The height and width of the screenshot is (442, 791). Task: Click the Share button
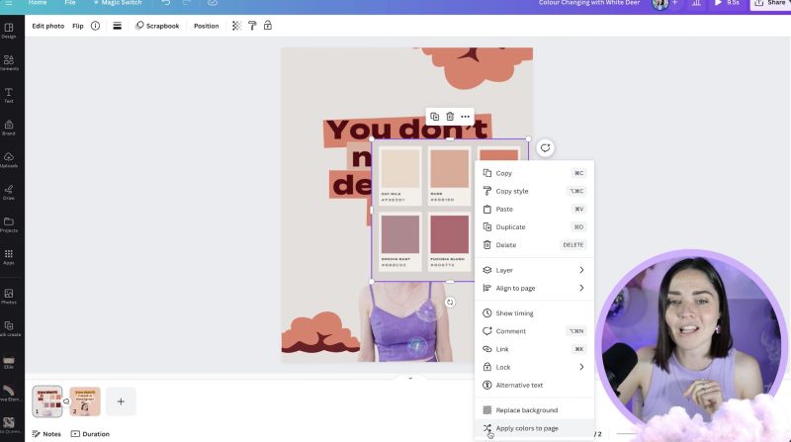(770, 4)
